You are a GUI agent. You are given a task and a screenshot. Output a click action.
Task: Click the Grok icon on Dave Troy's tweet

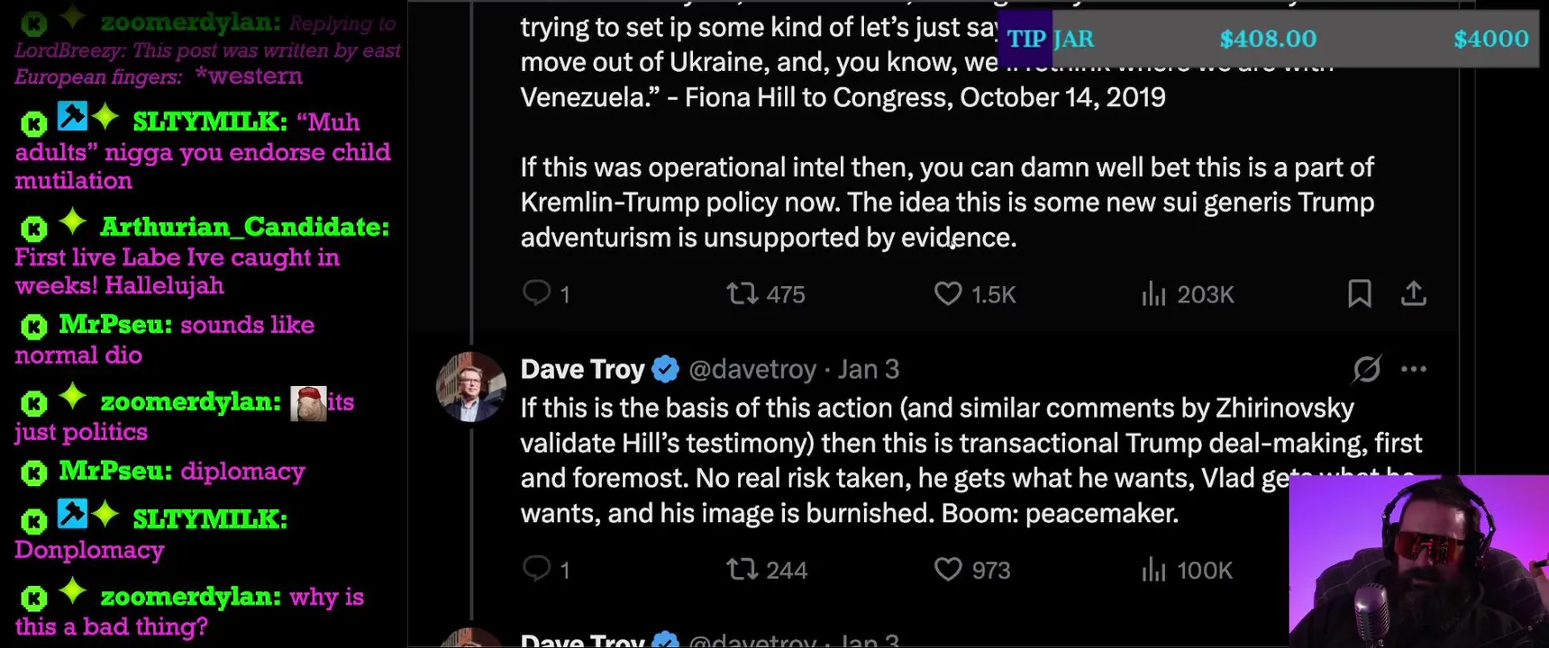[x=1366, y=369]
